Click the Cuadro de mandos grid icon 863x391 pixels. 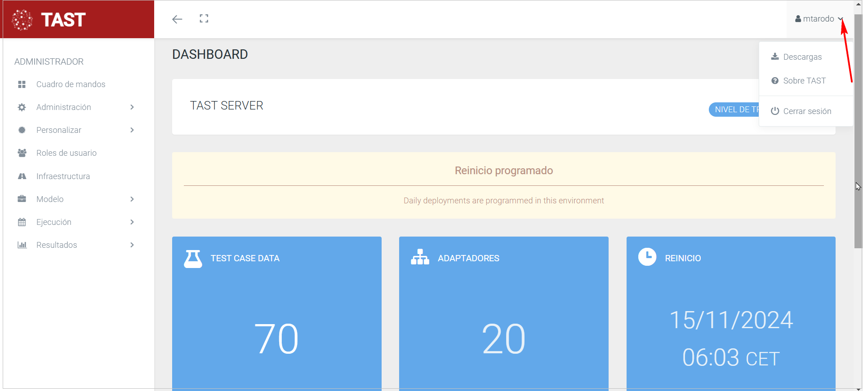click(22, 84)
